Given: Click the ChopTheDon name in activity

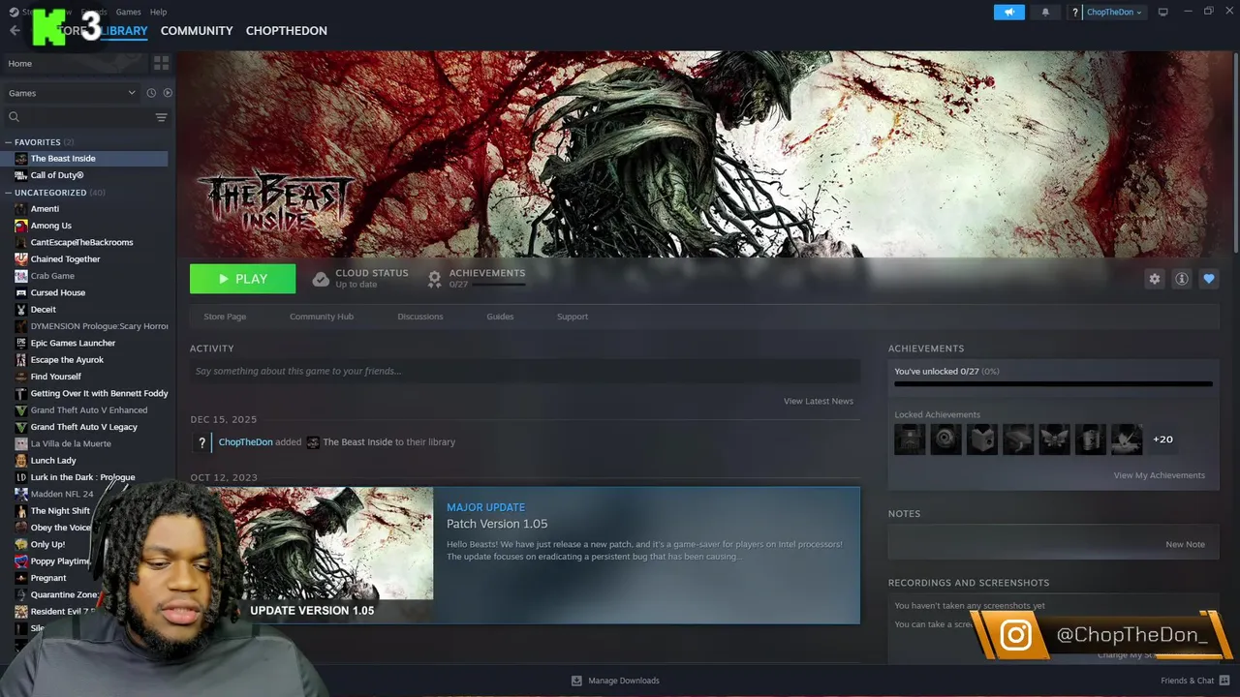Looking at the screenshot, I should pyautogui.click(x=245, y=442).
